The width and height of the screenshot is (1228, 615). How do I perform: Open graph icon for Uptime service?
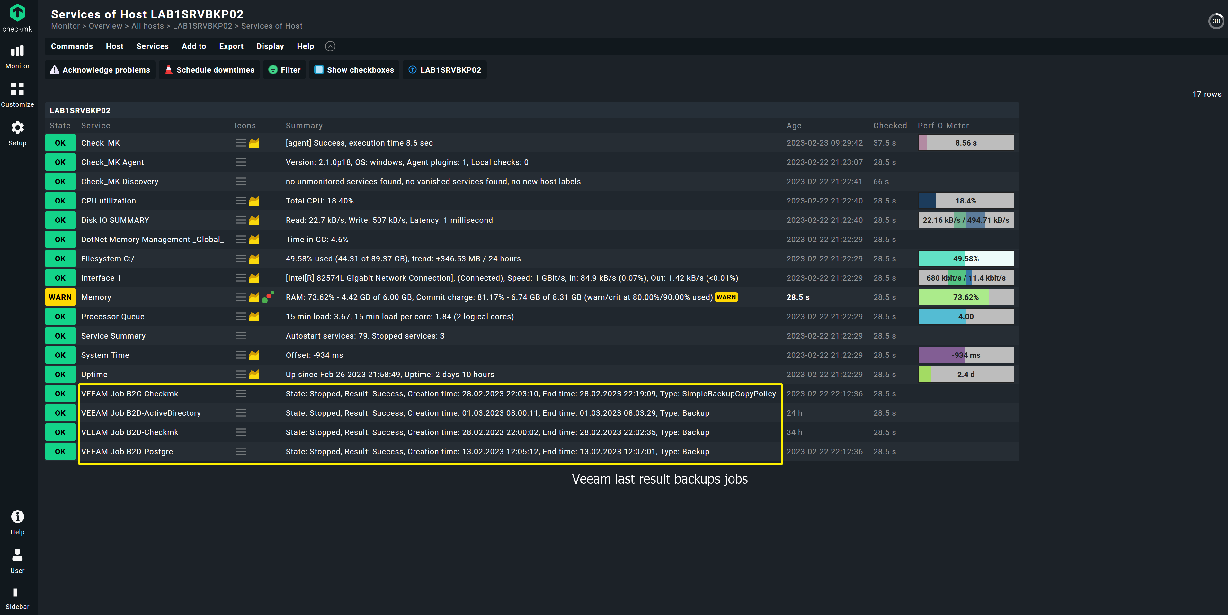pyautogui.click(x=254, y=375)
